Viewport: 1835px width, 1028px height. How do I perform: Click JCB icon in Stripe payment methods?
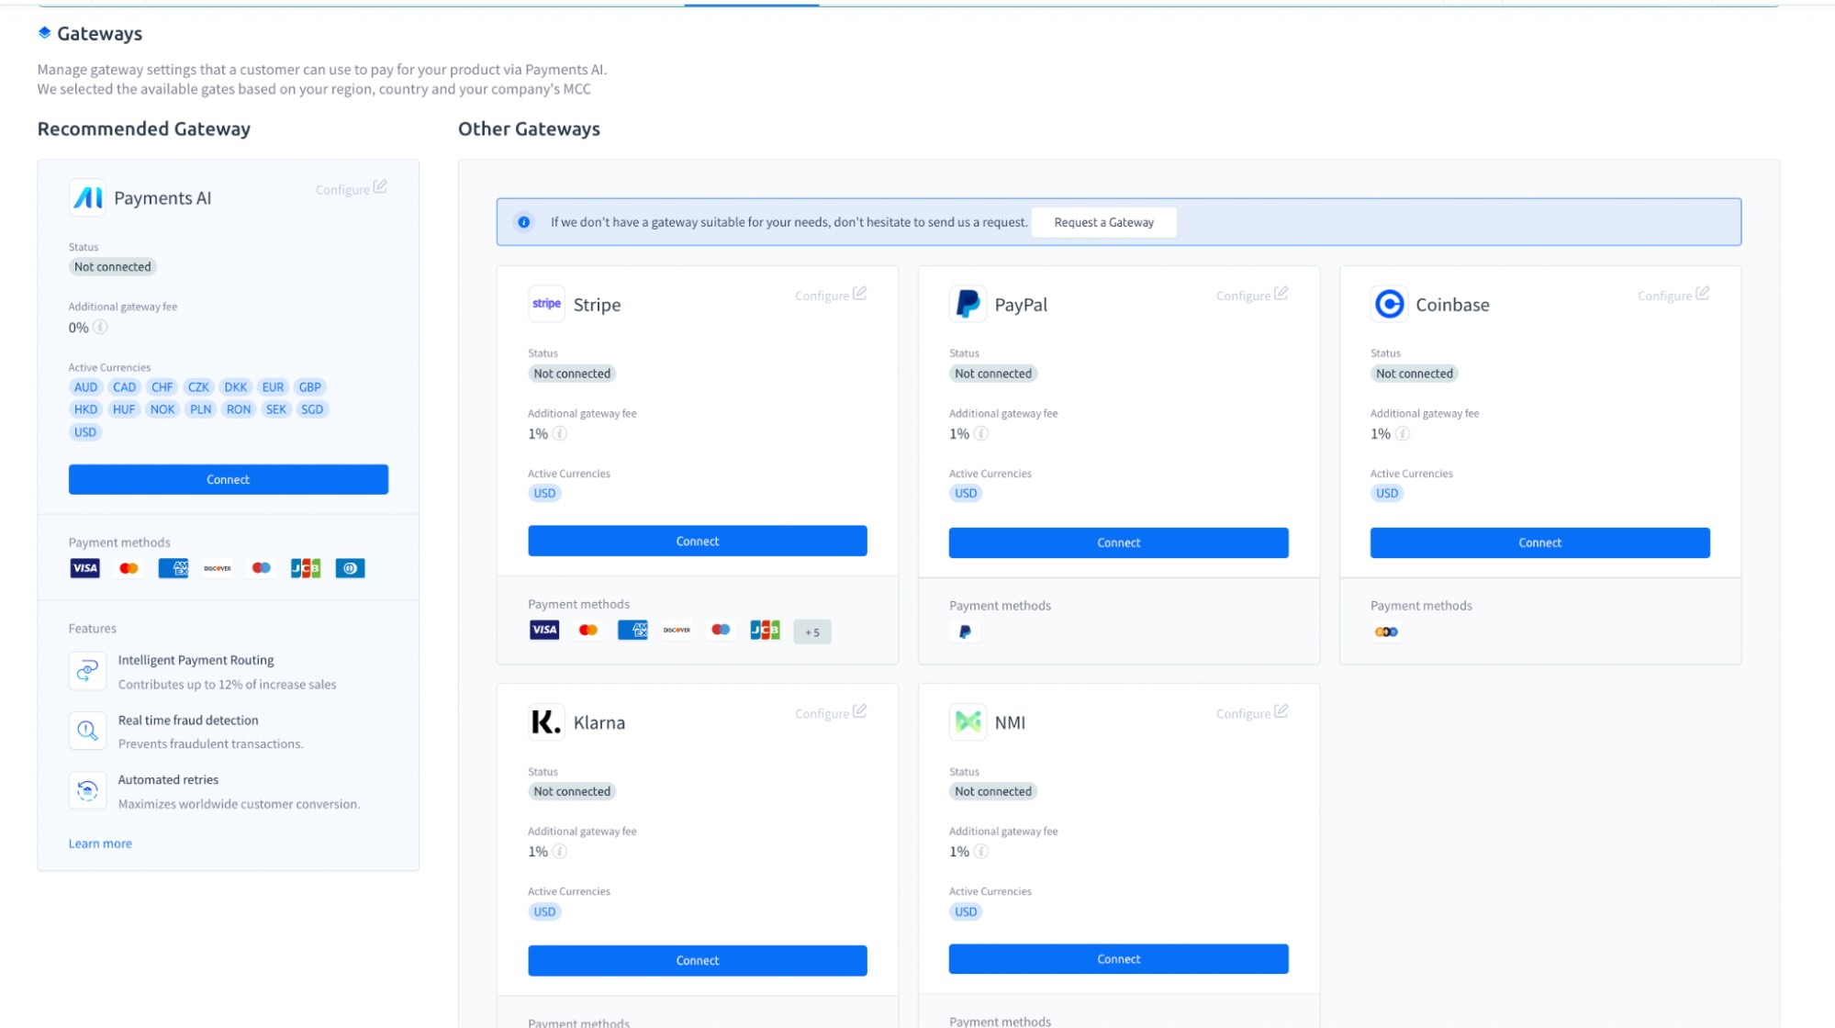[765, 630]
